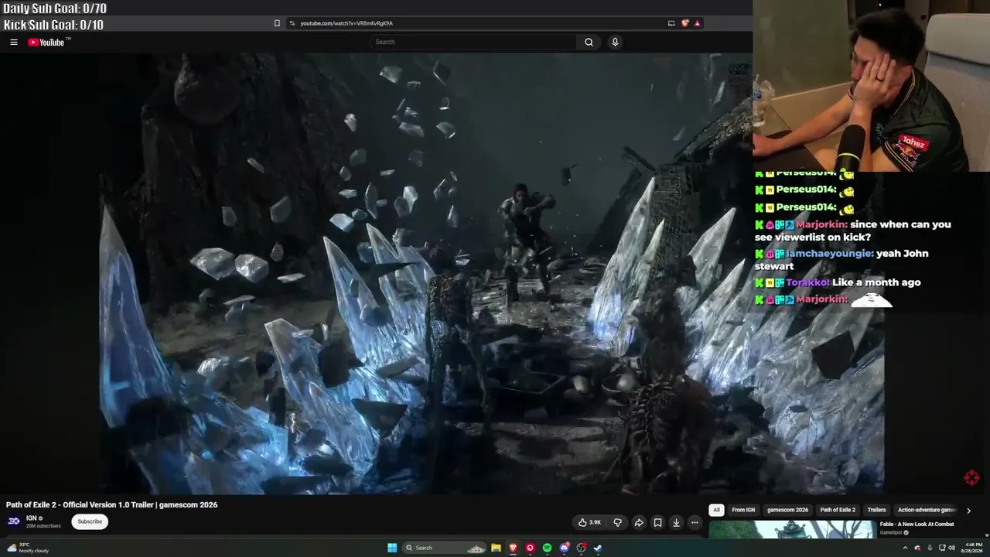This screenshot has width=990, height=557.
Task: Open Fable - A New Look At Combat video
Action: (x=917, y=524)
